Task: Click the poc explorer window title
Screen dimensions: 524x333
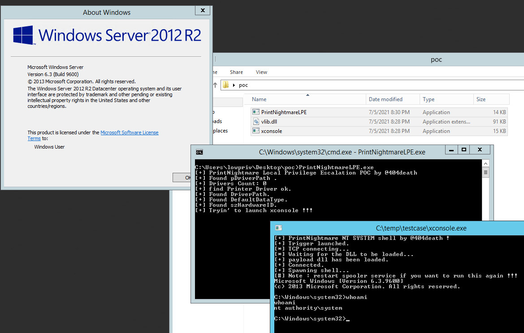Action: (x=436, y=60)
